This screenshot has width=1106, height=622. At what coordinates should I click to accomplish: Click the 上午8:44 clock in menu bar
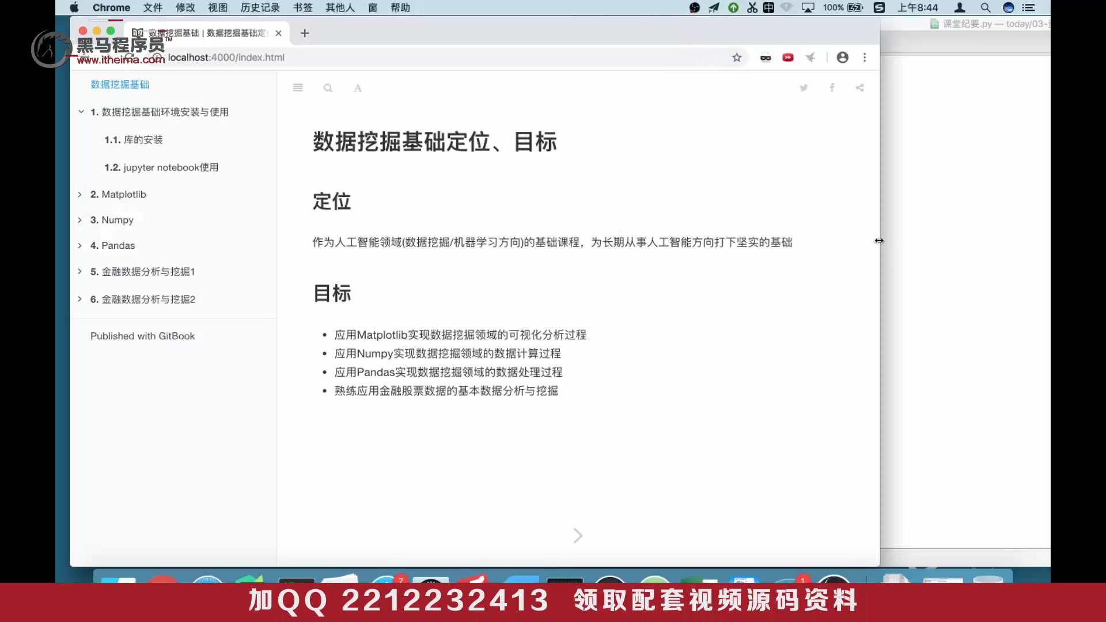point(918,7)
